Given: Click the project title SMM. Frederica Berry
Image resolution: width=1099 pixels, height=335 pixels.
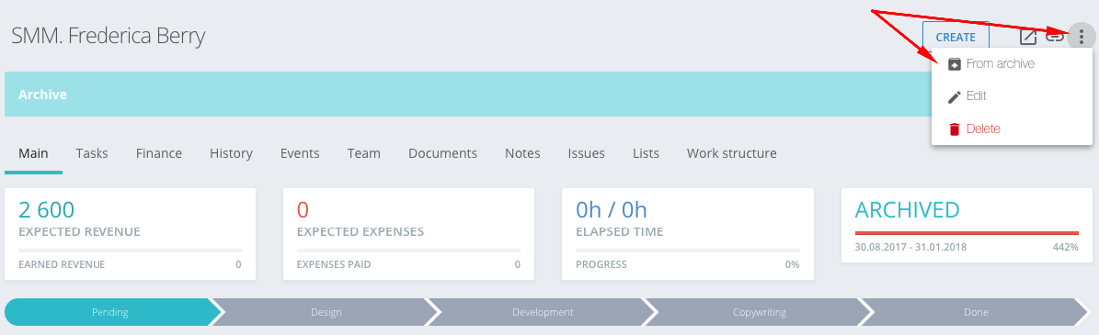Looking at the screenshot, I should pyautogui.click(x=108, y=36).
